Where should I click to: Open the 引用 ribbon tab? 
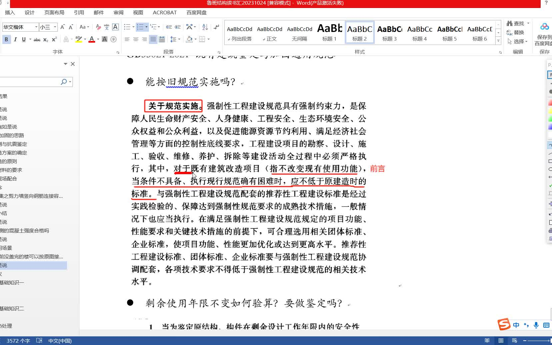pyautogui.click(x=79, y=12)
